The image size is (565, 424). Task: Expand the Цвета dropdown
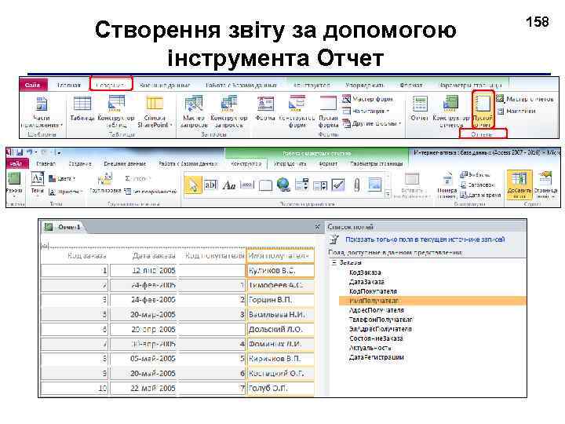click(x=62, y=178)
